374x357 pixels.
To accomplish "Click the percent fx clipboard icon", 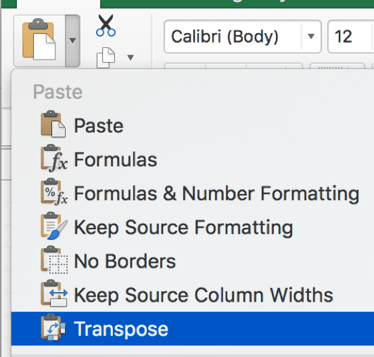I will 54,192.
